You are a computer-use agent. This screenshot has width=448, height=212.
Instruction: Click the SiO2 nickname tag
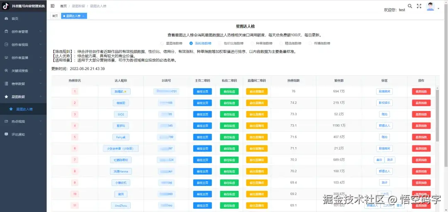click(121, 114)
